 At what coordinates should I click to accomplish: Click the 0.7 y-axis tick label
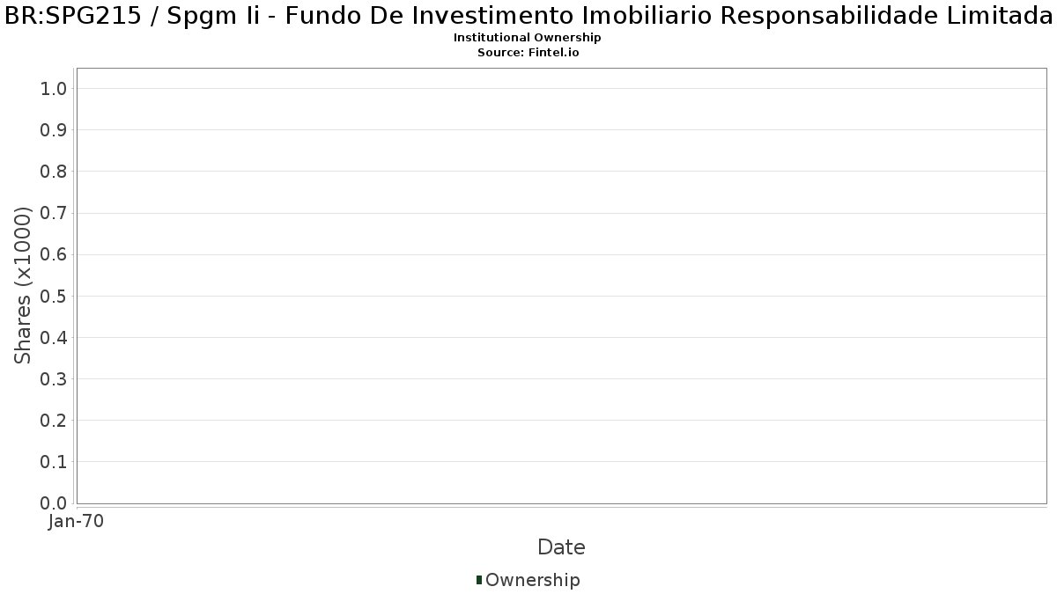[x=54, y=213]
